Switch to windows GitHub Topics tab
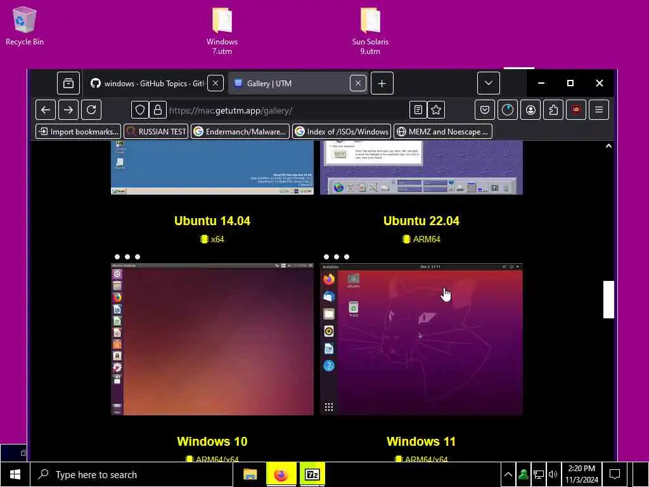Viewport: 649px width, 487px height. [x=154, y=83]
